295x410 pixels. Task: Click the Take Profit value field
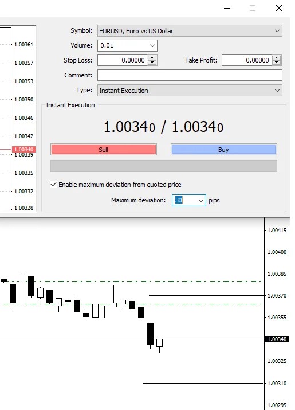coord(247,60)
